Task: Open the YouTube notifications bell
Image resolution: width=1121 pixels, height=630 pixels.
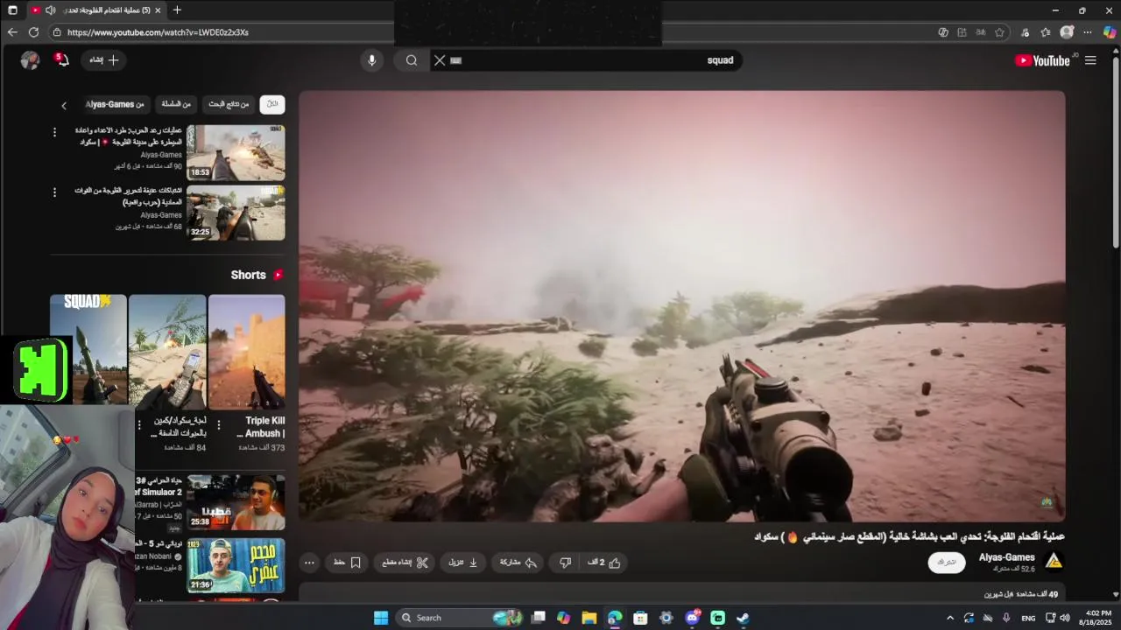Action: 62,59
